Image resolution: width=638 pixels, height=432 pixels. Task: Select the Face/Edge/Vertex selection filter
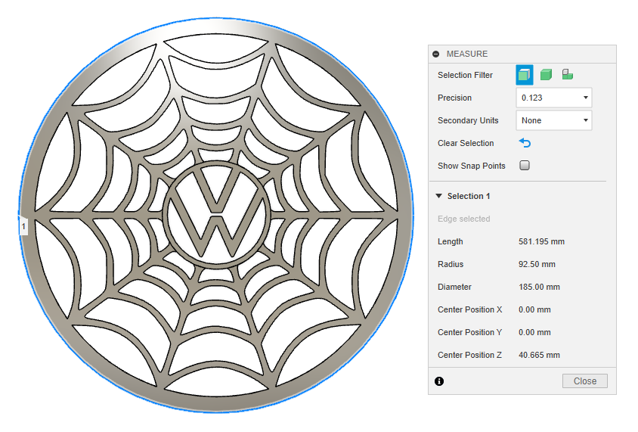coord(524,75)
